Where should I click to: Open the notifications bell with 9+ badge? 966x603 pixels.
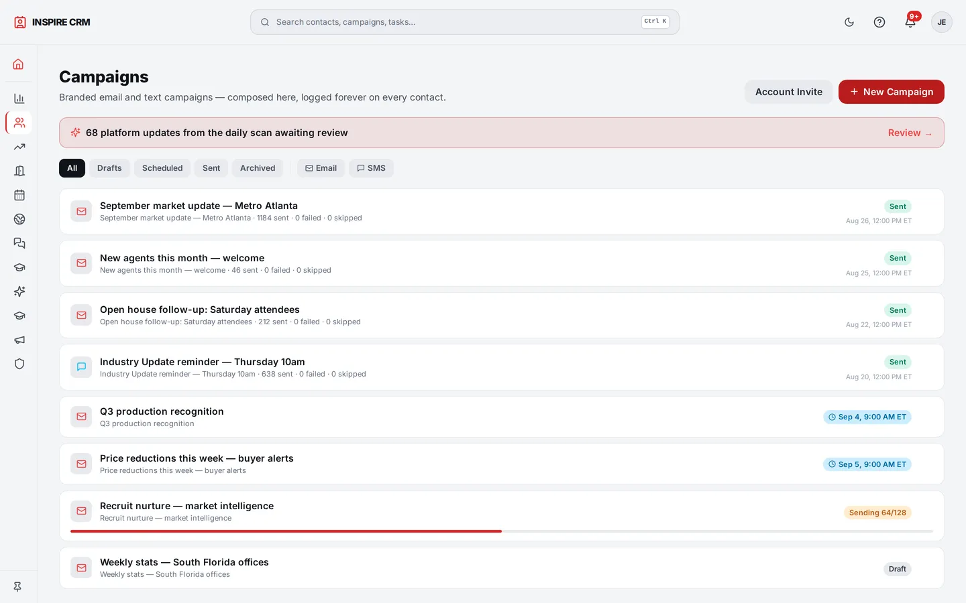(910, 22)
